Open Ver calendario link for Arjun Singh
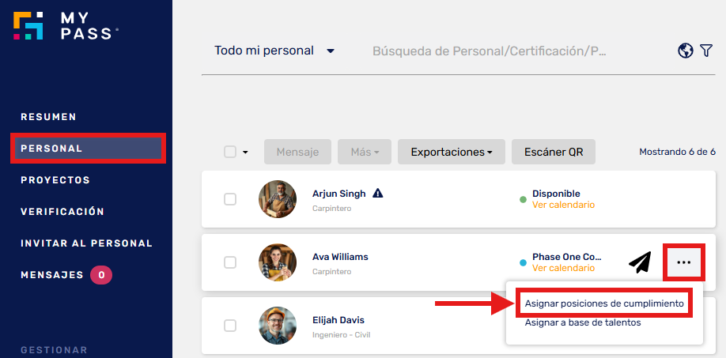 pos(563,205)
